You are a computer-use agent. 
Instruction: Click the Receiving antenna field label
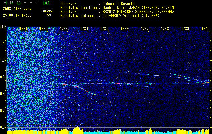[x=78, y=16]
